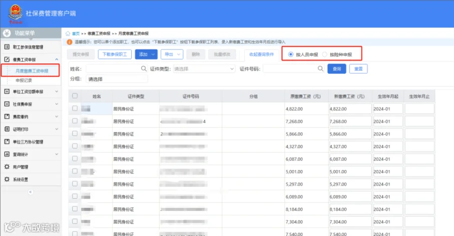454x236 pixels.
Task: Open the 分组 请选择 dropdown
Action: coord(117,79)
